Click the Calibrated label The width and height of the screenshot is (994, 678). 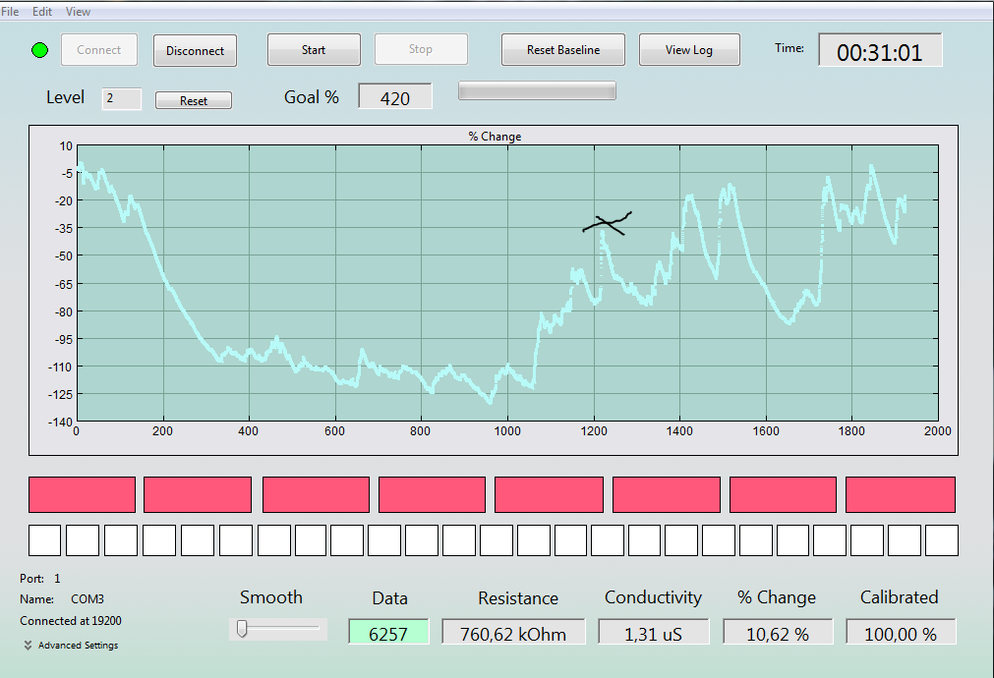coord(899,597)
